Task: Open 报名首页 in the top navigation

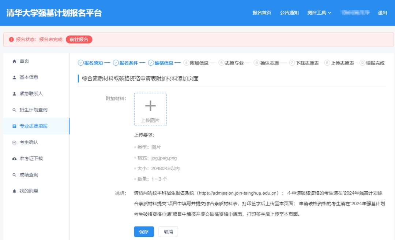Action: [x=262, y=12]
